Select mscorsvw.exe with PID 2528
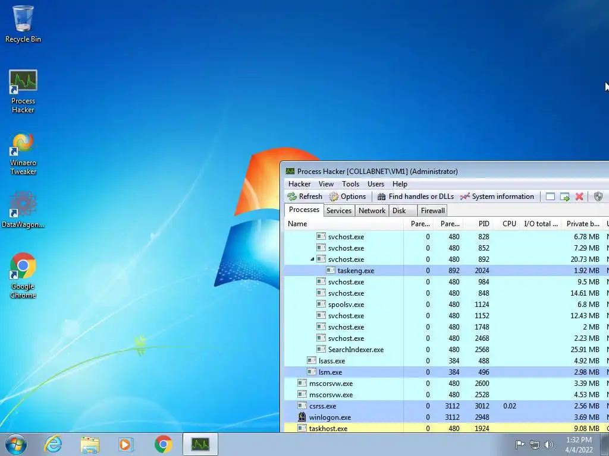The height and width of the screenshot is (456, 609). coord(447,394)
